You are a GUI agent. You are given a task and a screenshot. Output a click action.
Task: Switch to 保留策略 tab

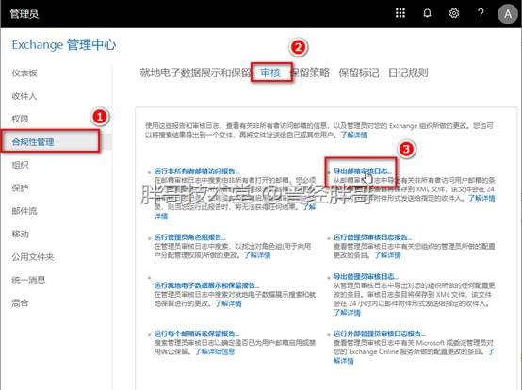coord(310,73)
